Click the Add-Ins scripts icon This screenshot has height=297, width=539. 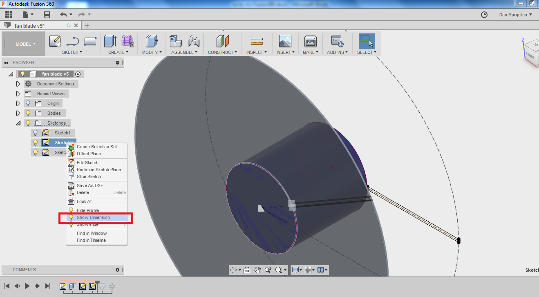[337, 41]
